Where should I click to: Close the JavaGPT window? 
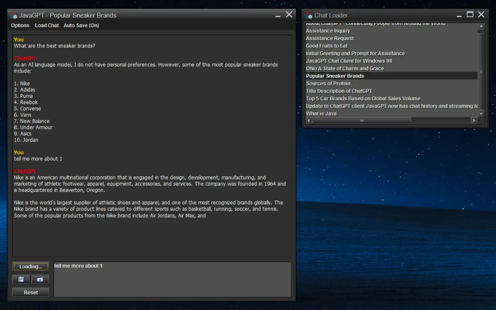tap(289, 15)
